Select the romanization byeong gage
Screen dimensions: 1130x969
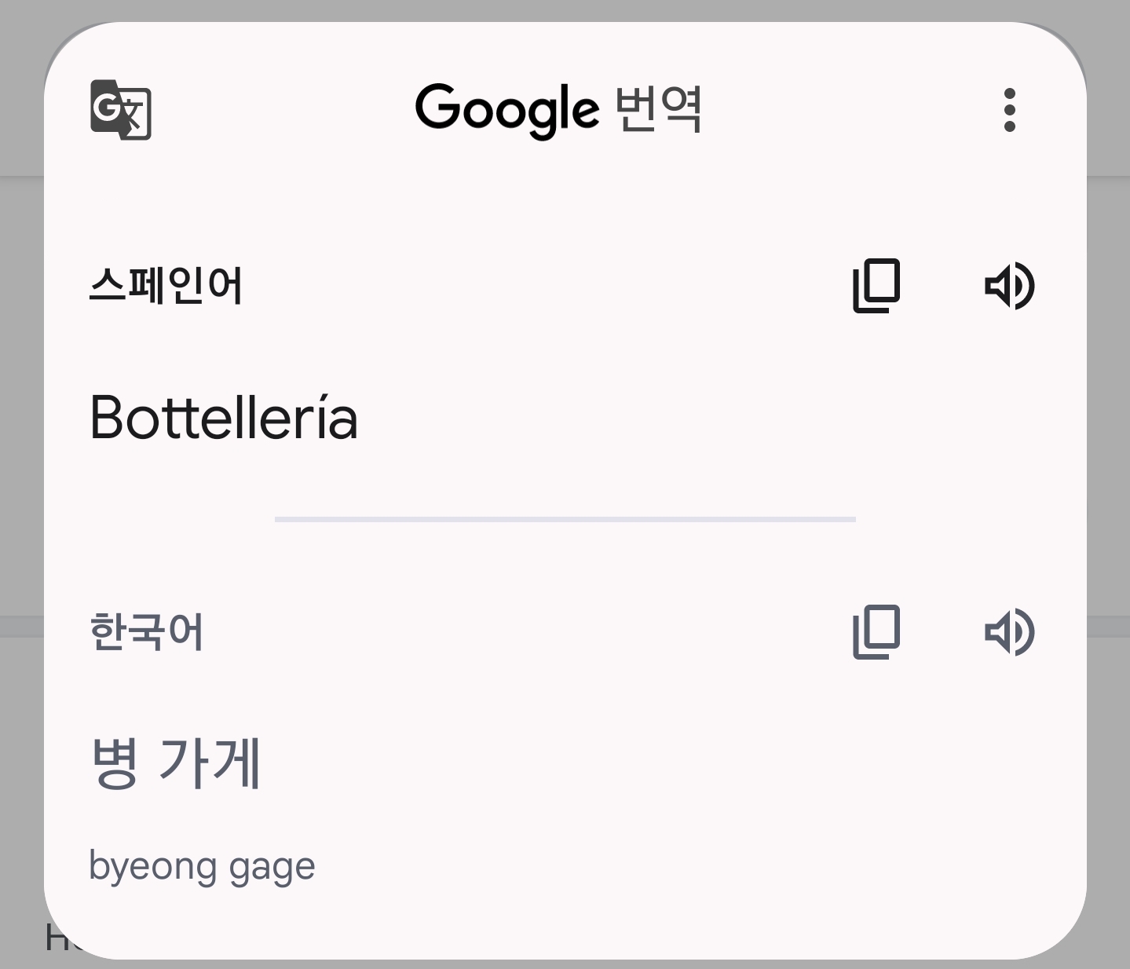(x=202, y=867)
